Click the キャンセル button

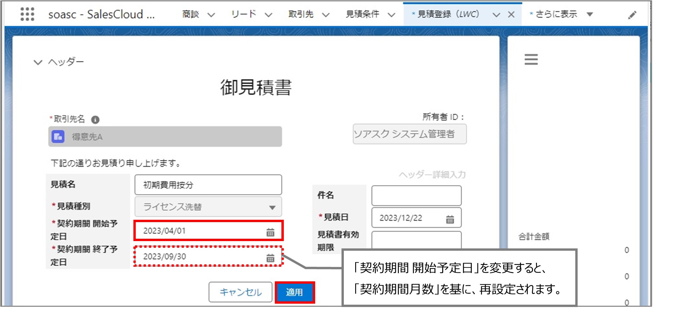click(240, 292)
